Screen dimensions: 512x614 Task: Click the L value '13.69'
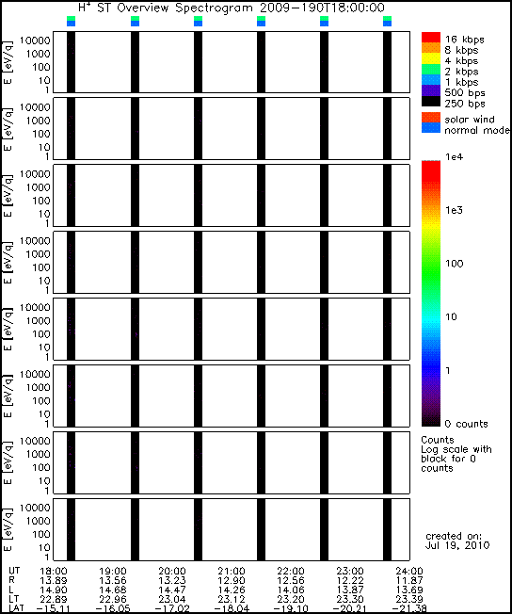(x=409, y=590)
